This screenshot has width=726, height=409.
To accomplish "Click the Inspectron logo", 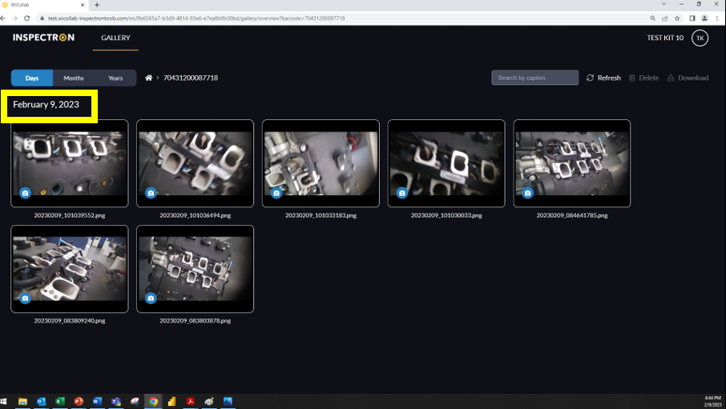I will click(43, 38).
